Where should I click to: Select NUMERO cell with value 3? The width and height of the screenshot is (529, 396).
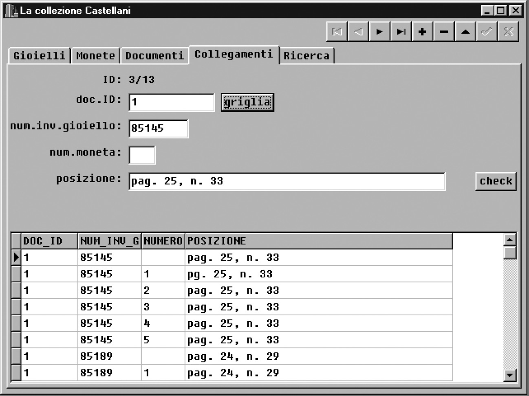[163, 307]
